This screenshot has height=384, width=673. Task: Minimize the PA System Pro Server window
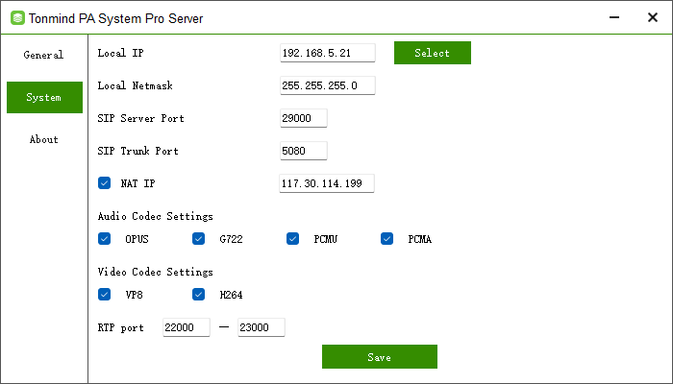coord(614,17)
